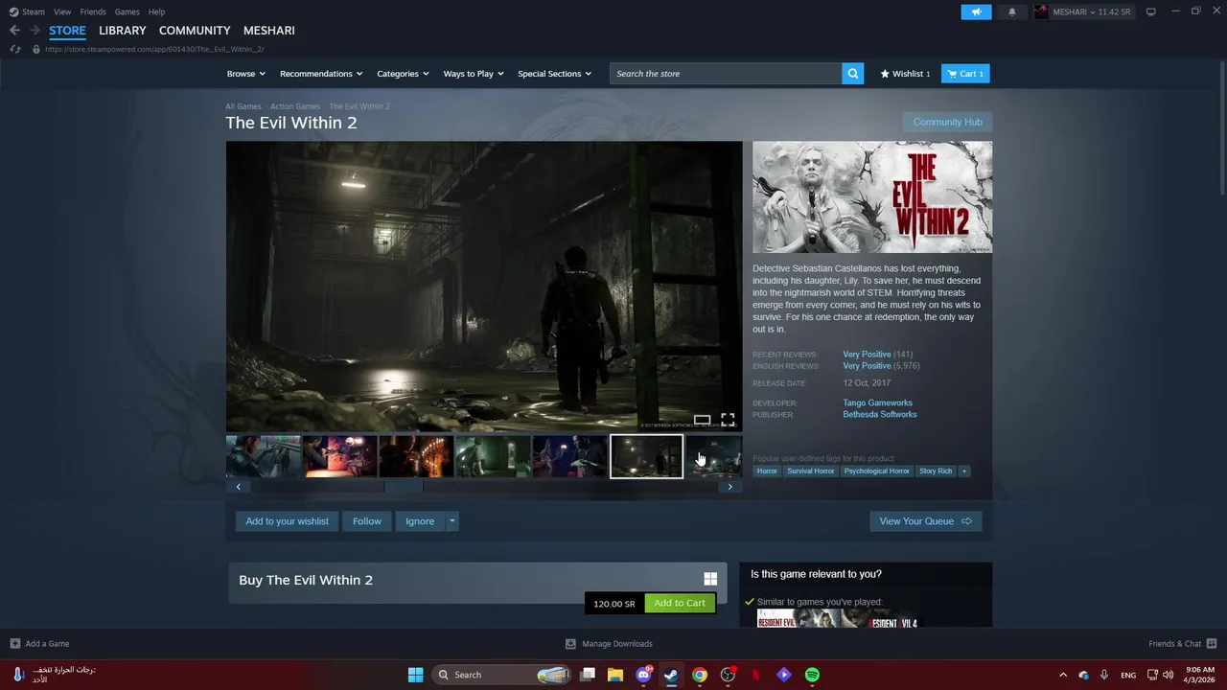Select the highlighted sixth screenshot thumbnail
This screenshot has height=690, width=1227.
tap(647, 456)
